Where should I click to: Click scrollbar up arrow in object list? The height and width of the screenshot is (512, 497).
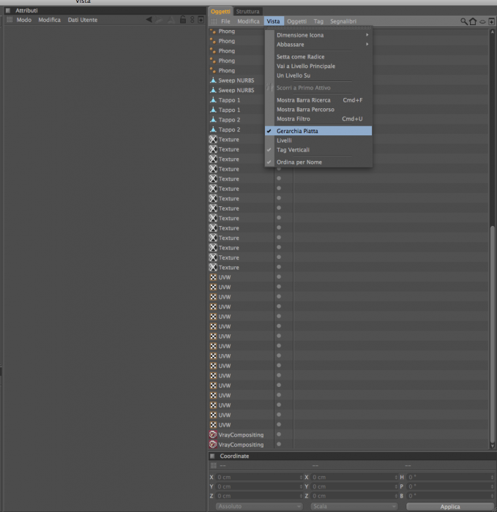[493, 31]
